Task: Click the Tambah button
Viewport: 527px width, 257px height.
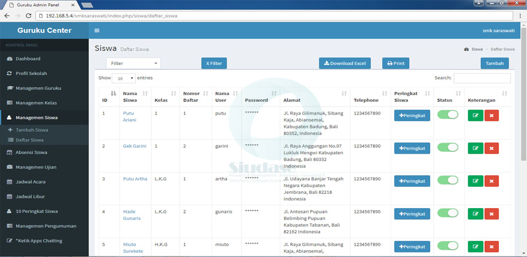Action: click(495, 63)
